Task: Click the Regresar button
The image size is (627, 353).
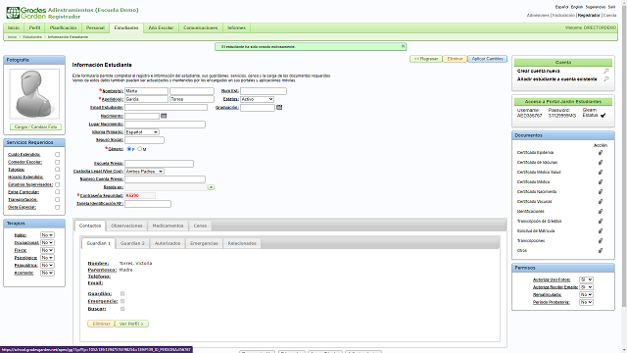Action: tap(426, 59)
